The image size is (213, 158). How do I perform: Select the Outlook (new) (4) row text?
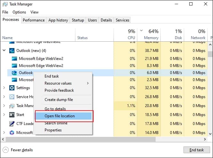click(x=31, y=51)
